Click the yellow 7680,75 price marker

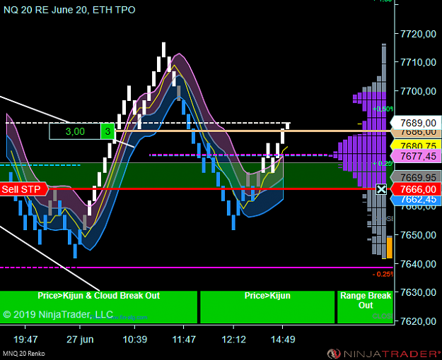416,145
